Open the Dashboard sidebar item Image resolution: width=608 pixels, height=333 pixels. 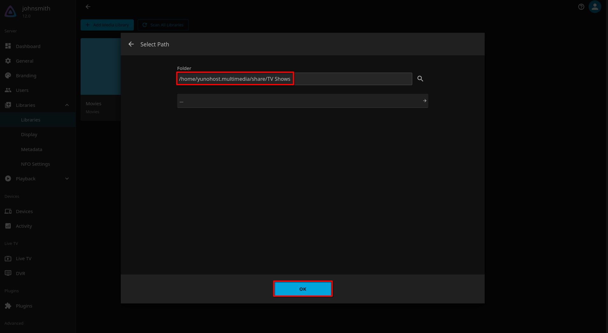coord(38,46)
